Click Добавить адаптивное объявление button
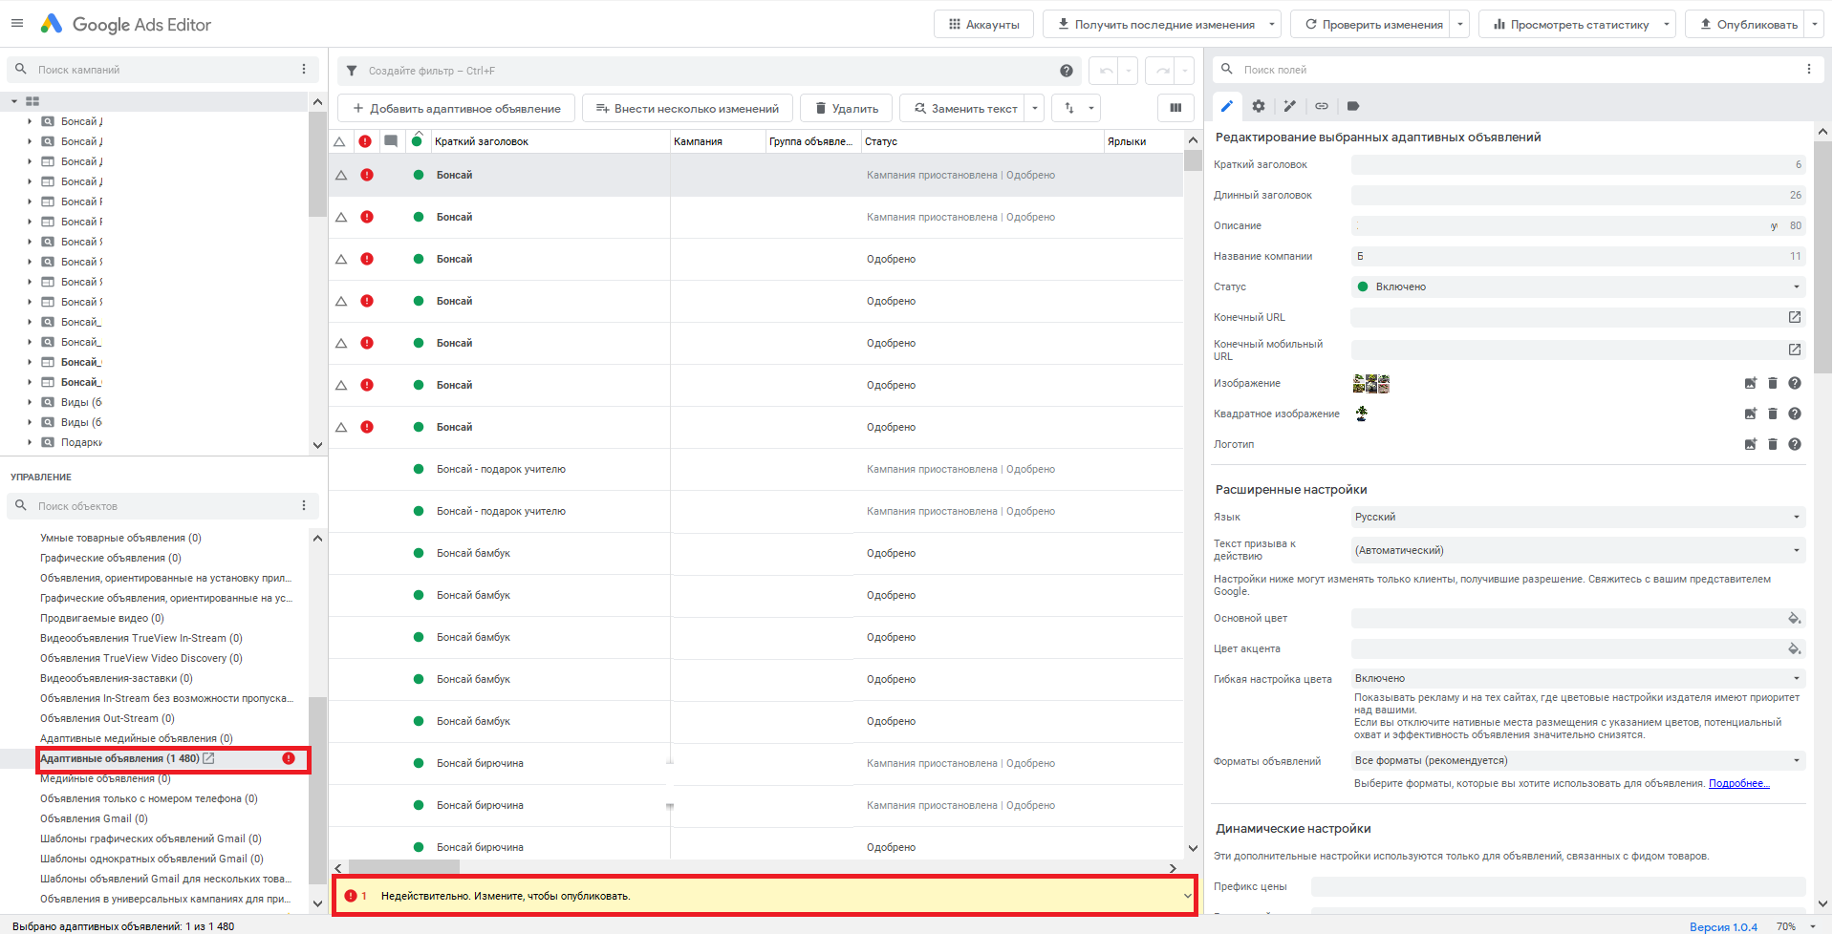This screenshot has height=934, width=1833. pyautogui.click(x=457, y=108)
